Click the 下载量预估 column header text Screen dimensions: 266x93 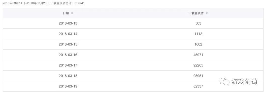196,13
